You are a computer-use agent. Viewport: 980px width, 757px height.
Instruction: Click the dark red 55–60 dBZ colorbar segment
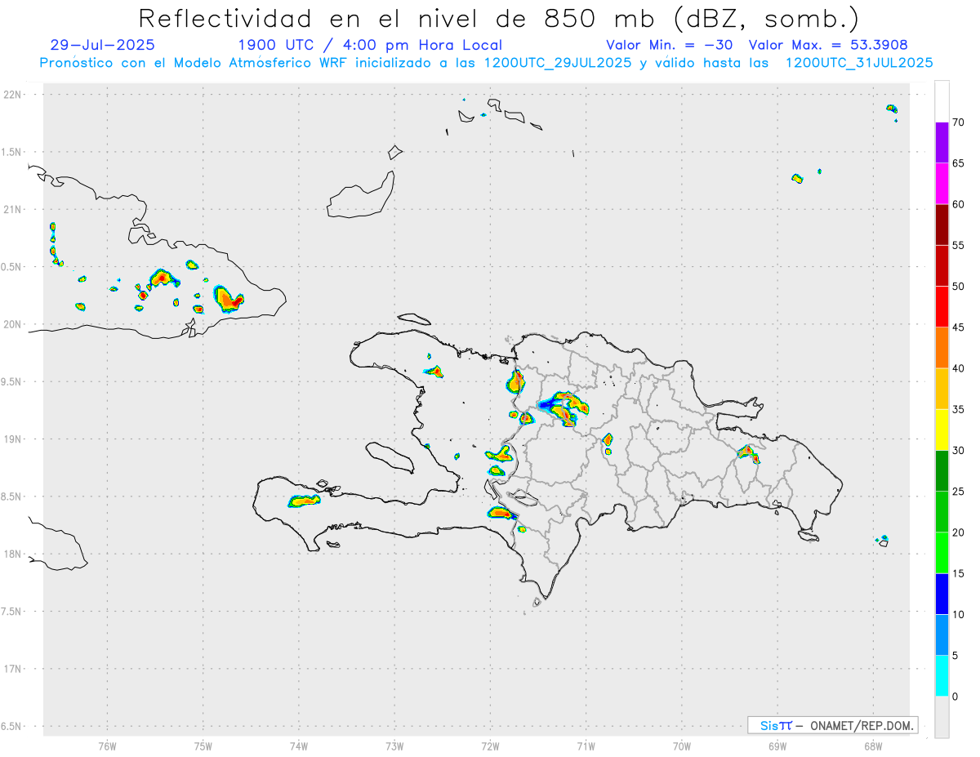[x=942, y=225]
